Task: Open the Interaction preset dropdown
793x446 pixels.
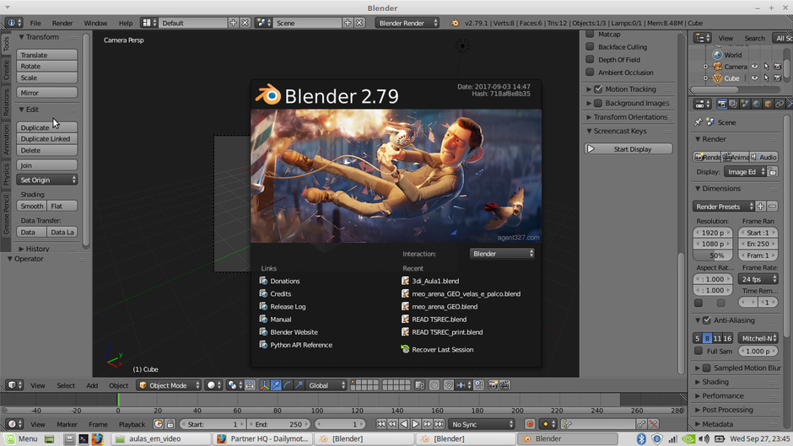Action: 503,254
